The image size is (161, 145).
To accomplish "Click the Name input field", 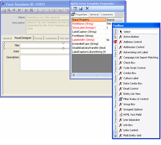I will tap(48, 17).
